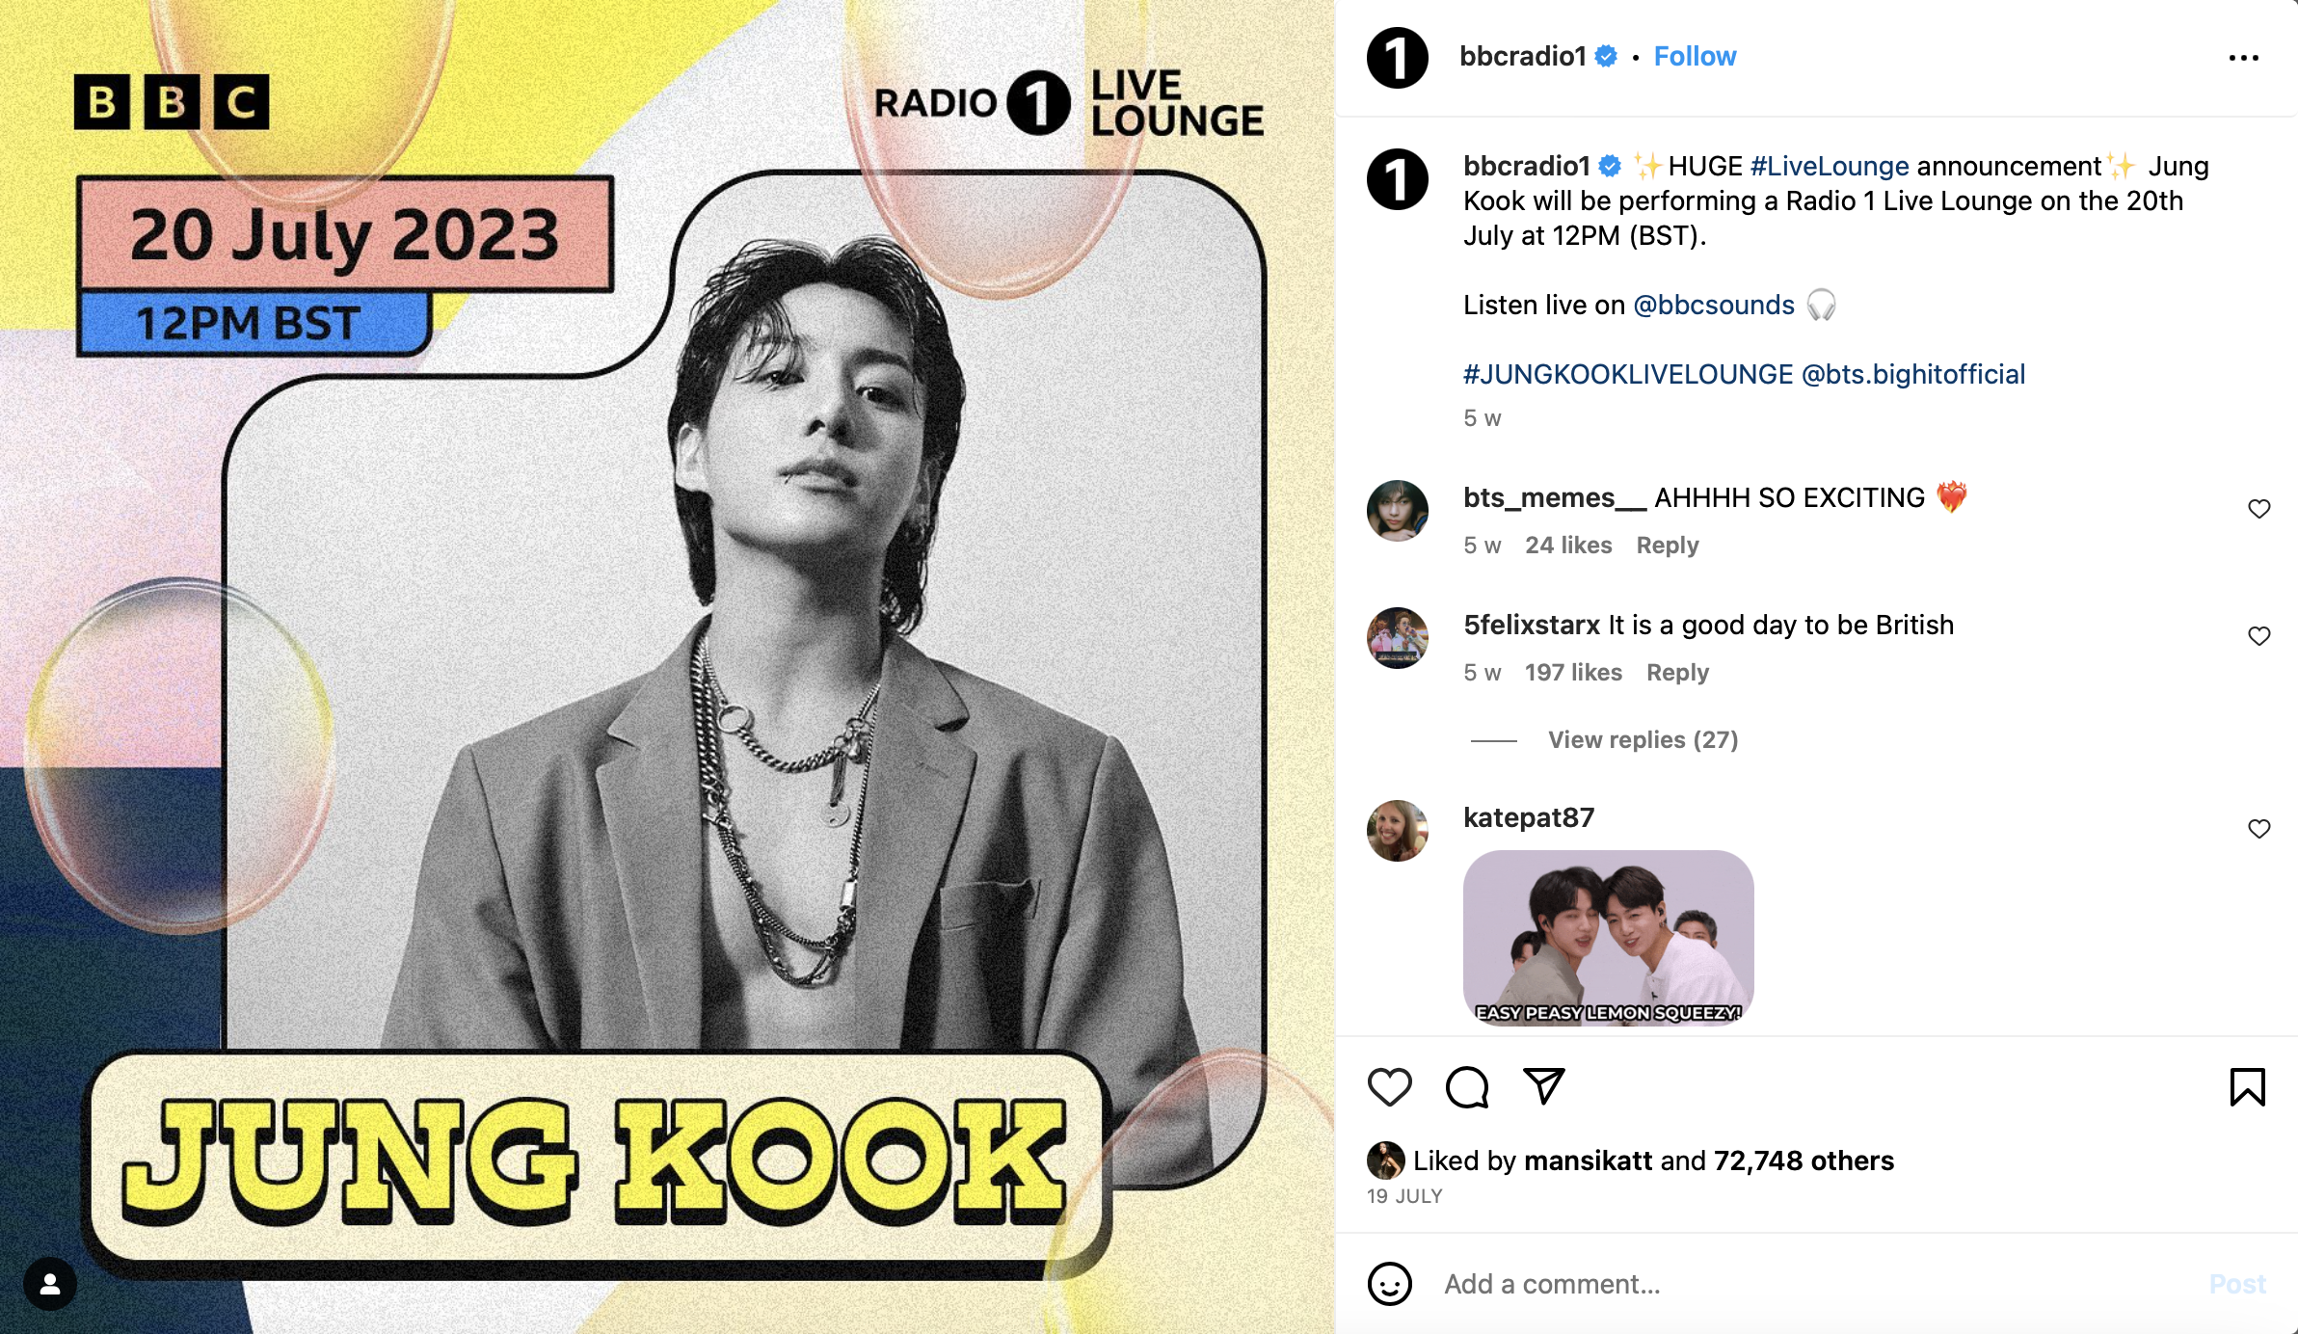
Task: Open the @bbcsounds profile link
Action: [x=1714, y=306]
